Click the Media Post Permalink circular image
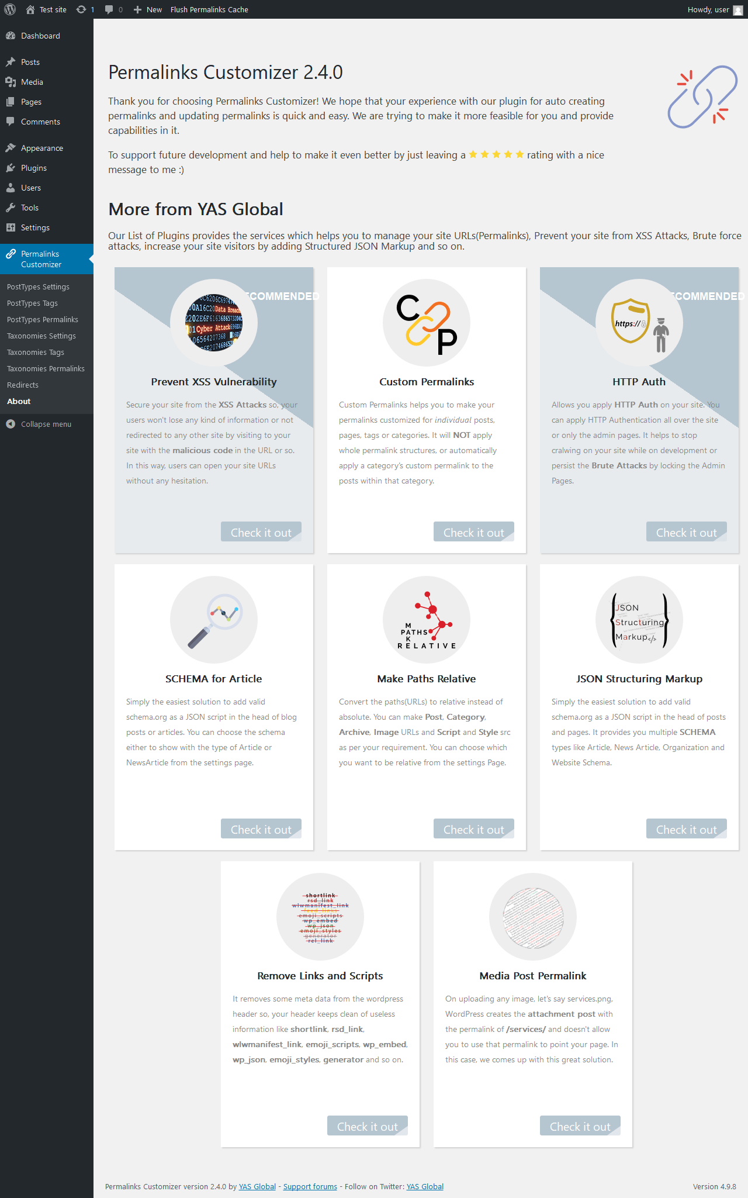 coord(533,917)
